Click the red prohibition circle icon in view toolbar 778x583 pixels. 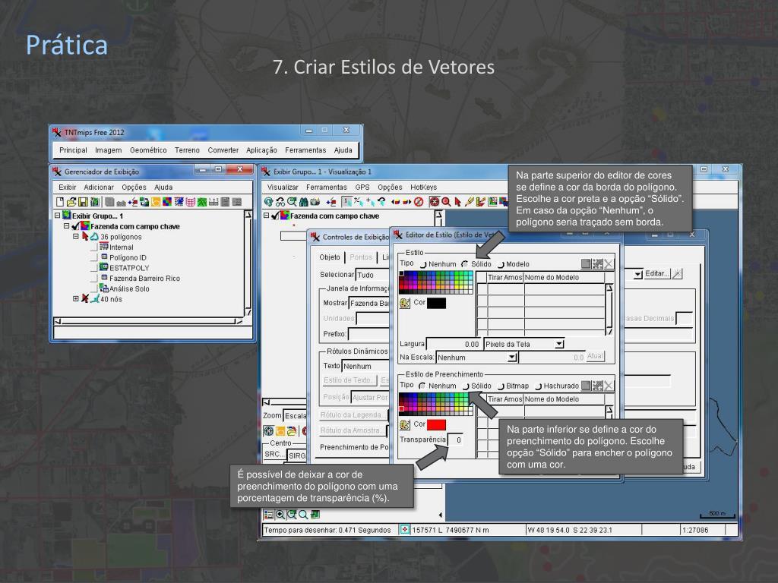click(419, 202)
